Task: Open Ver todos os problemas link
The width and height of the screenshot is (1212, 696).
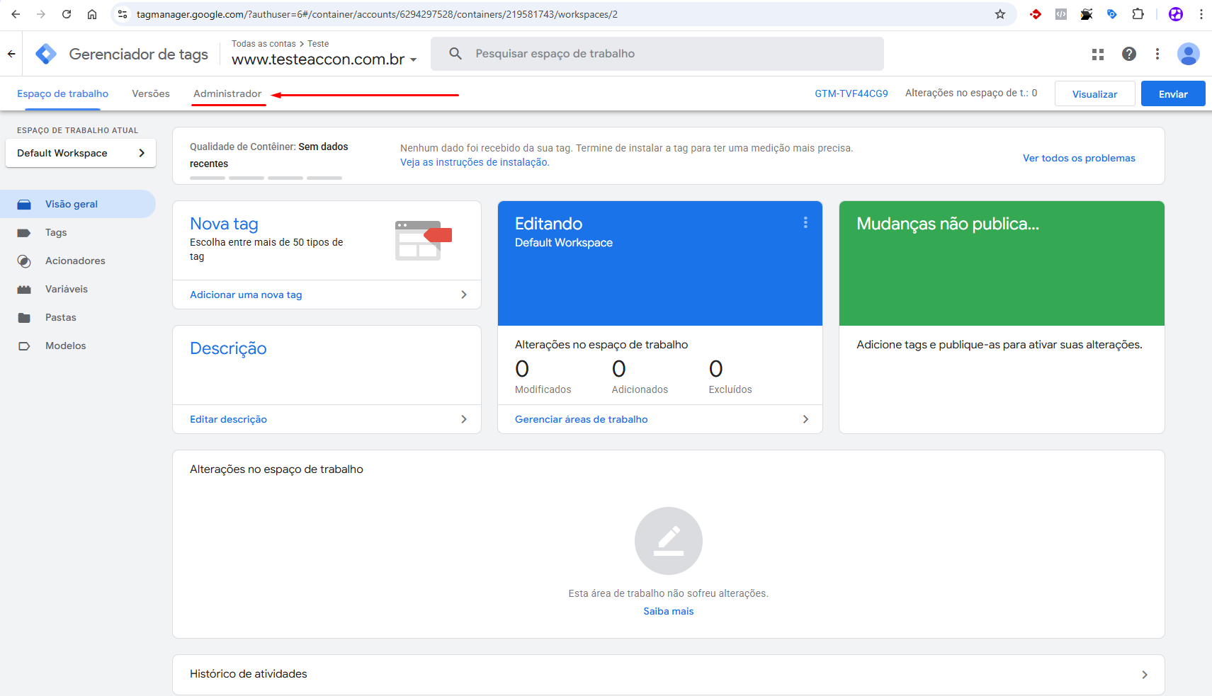Action: pyautogui.click(x=1079, y=158)
